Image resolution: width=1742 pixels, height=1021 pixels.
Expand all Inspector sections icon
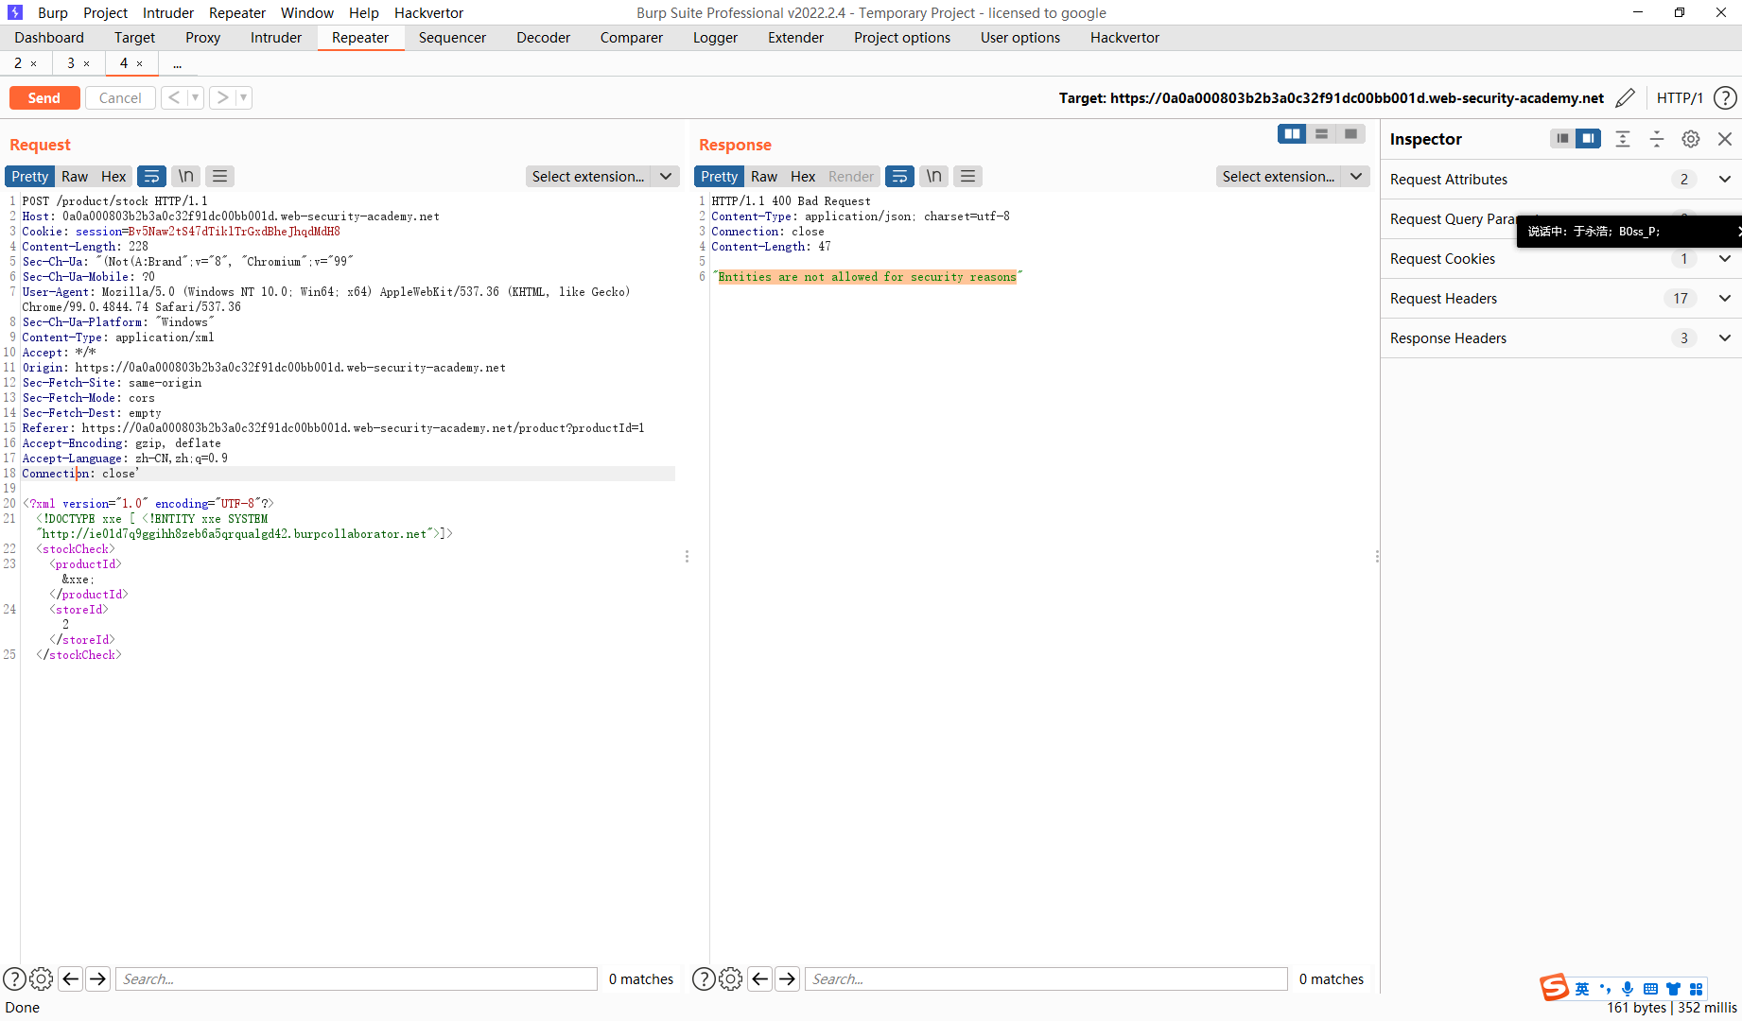[x=1623, y=139]
